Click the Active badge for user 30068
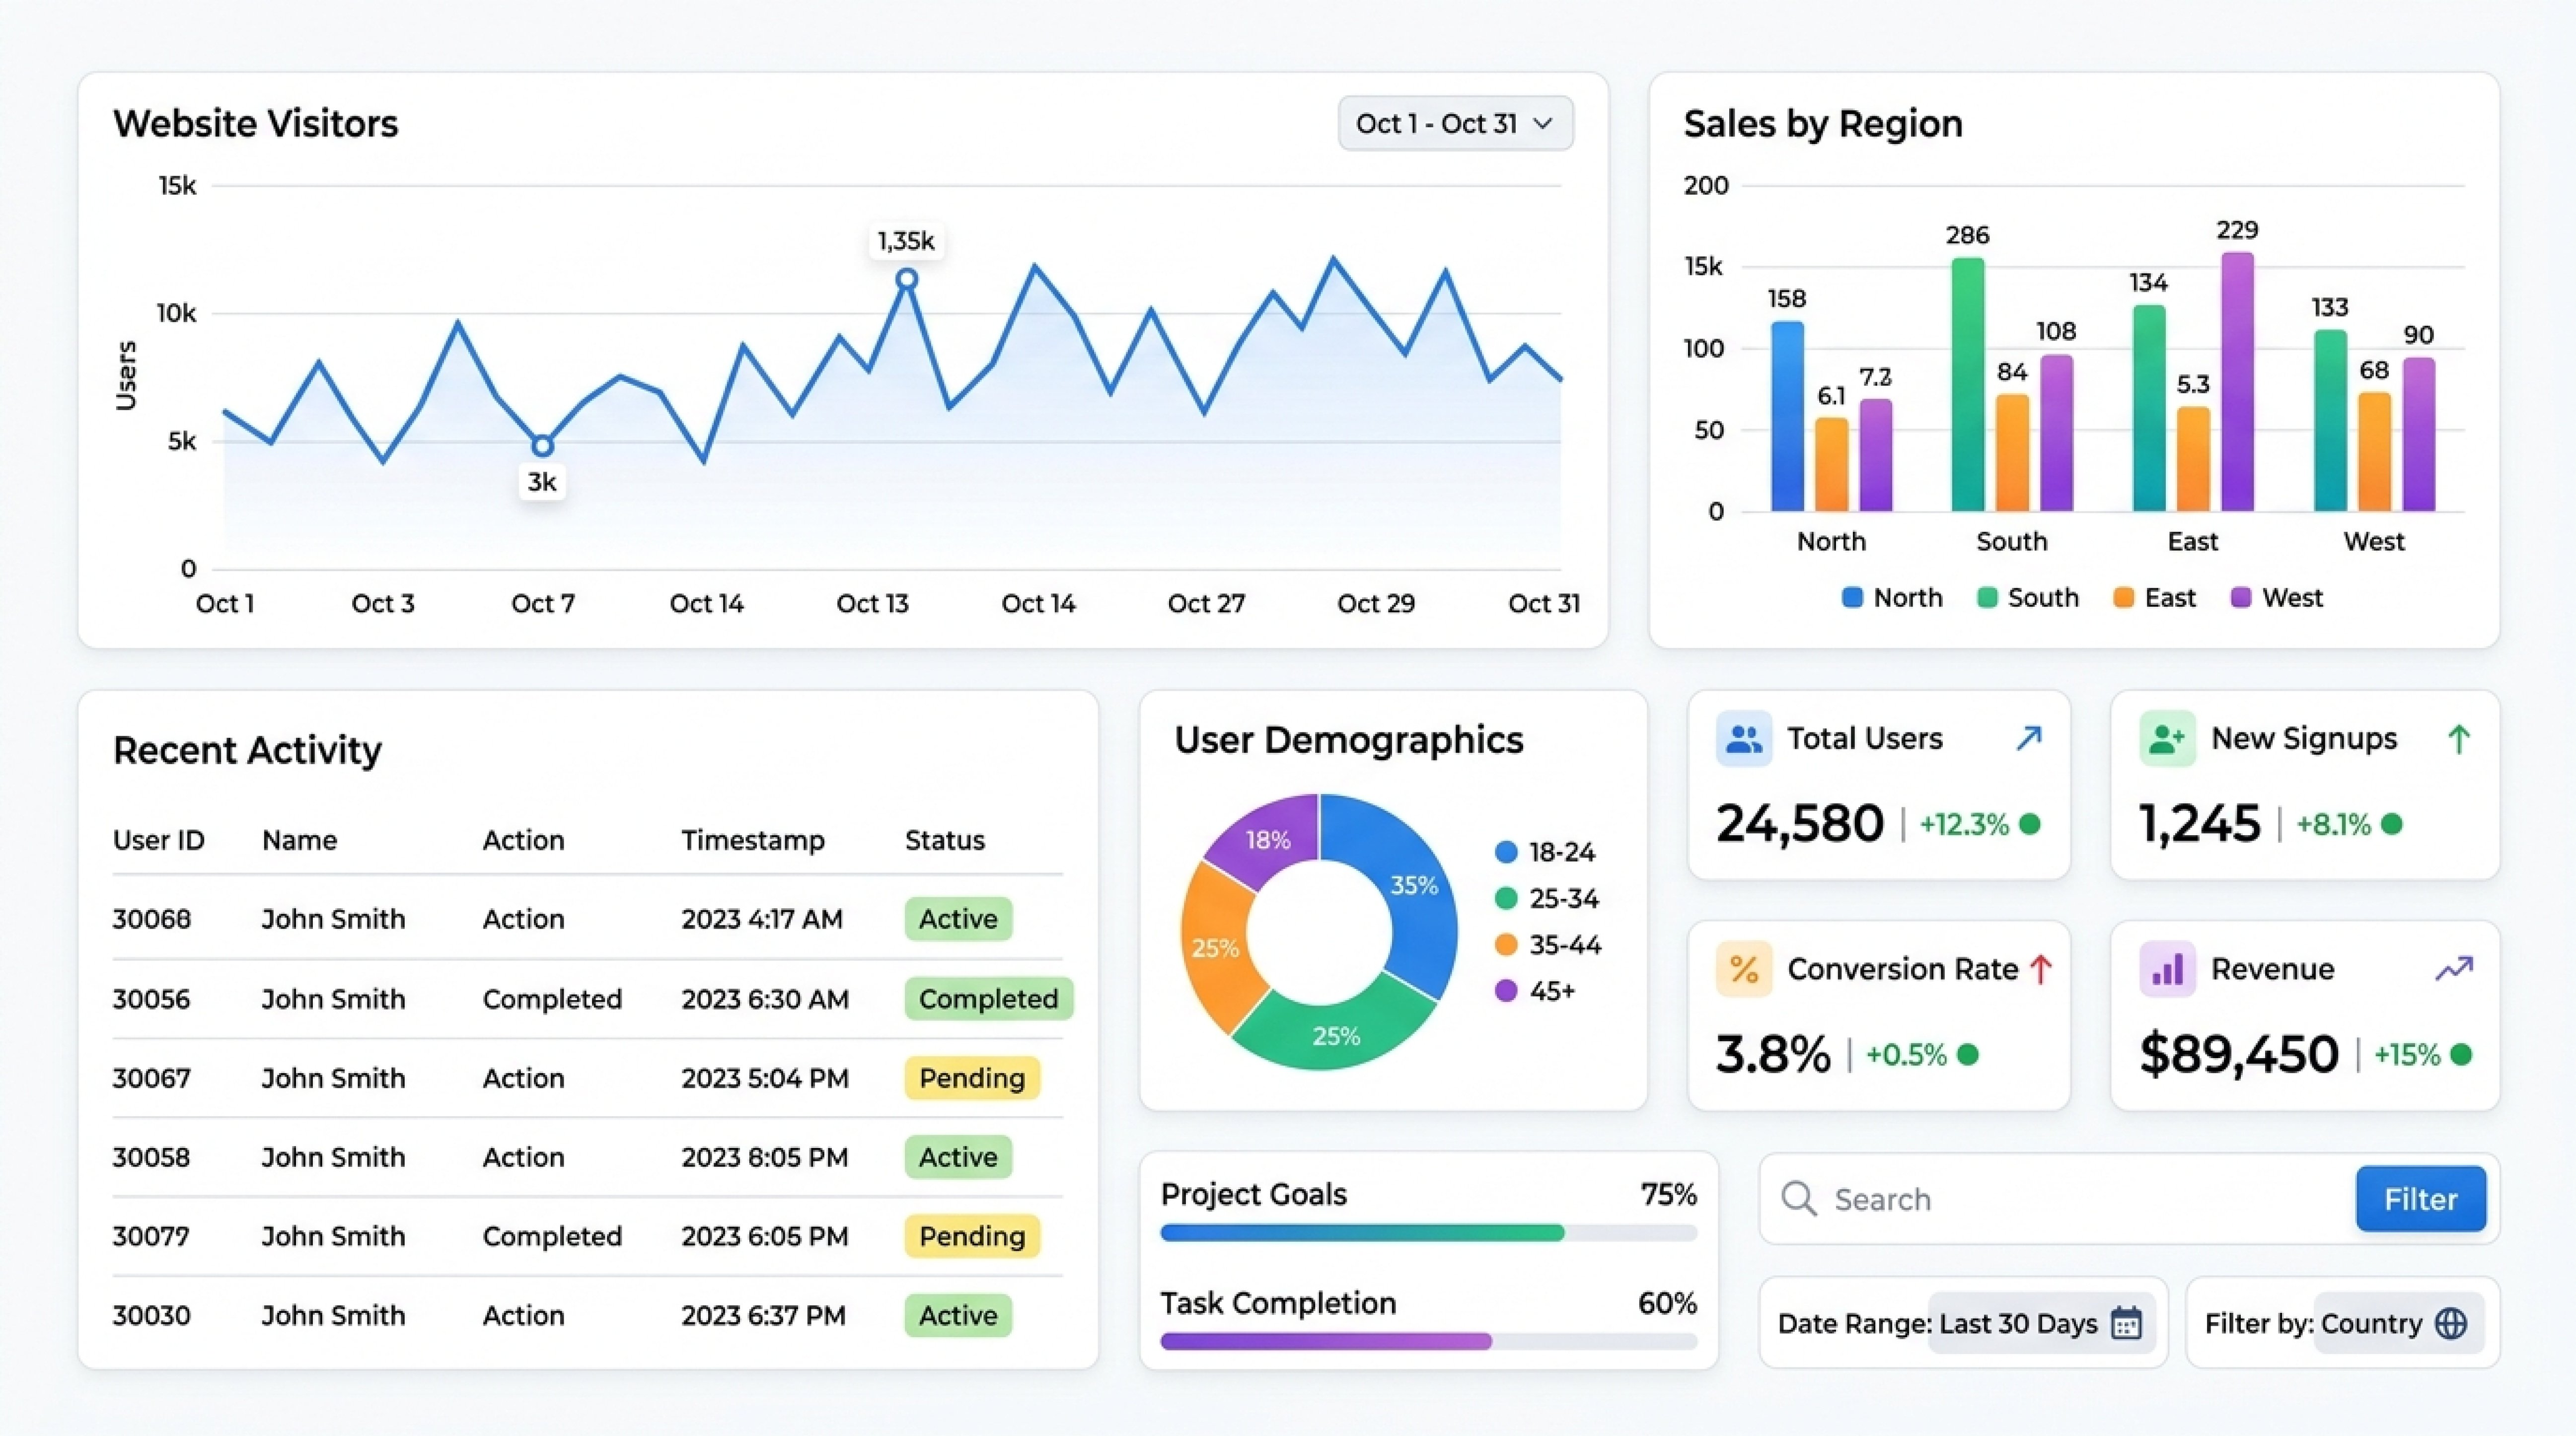The height and width of the screenshot is (1436, 2576). click(958, 918)
